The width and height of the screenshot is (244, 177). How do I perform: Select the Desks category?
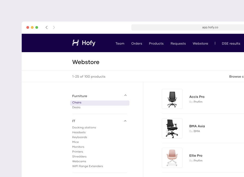click(76, 107)
